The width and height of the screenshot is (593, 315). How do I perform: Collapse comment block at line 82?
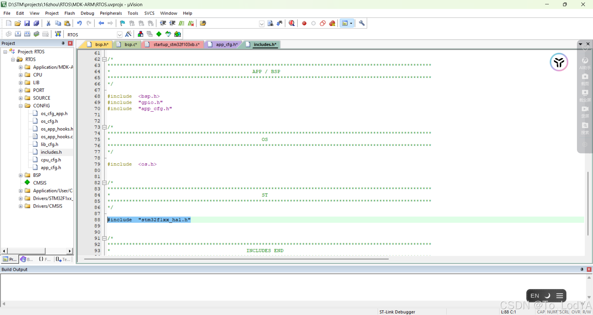coord(104,183)
